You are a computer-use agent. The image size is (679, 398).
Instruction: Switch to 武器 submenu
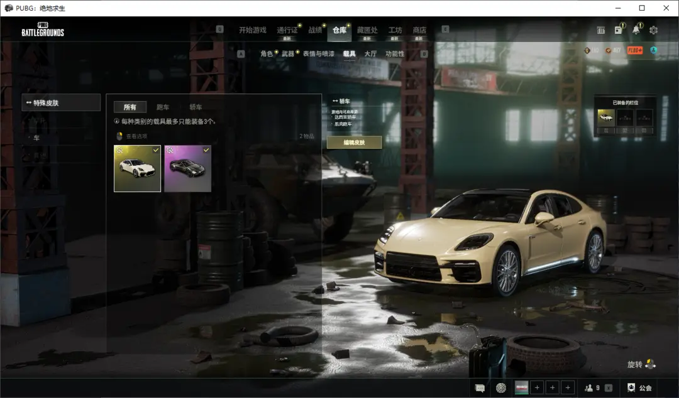click(x=288, y=53)
